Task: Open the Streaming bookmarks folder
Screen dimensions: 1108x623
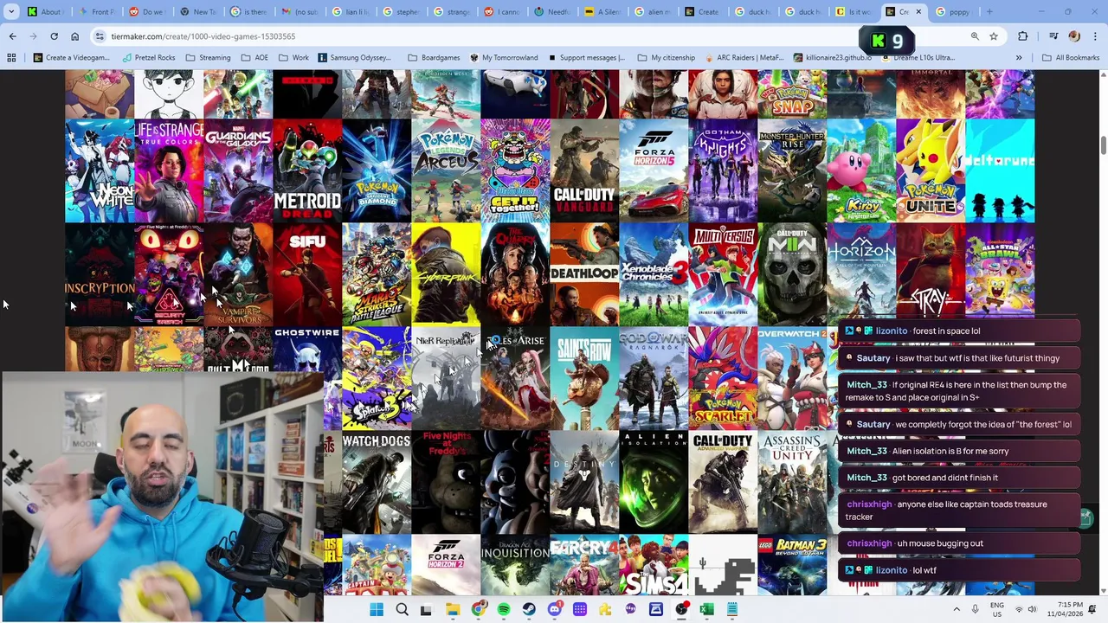Action: coord(208,58)
